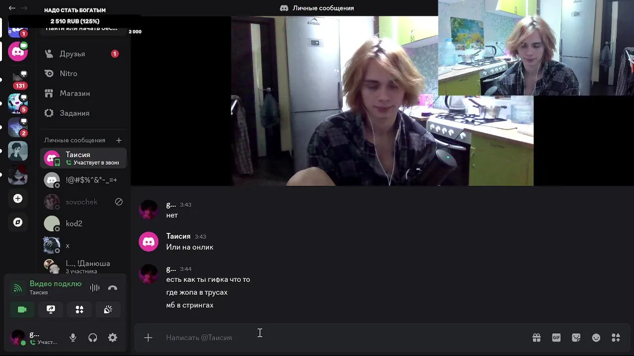This screenshot has width=634, height=356.
Task: Open group chat with 3 участника
Action: tap(83, 267)
